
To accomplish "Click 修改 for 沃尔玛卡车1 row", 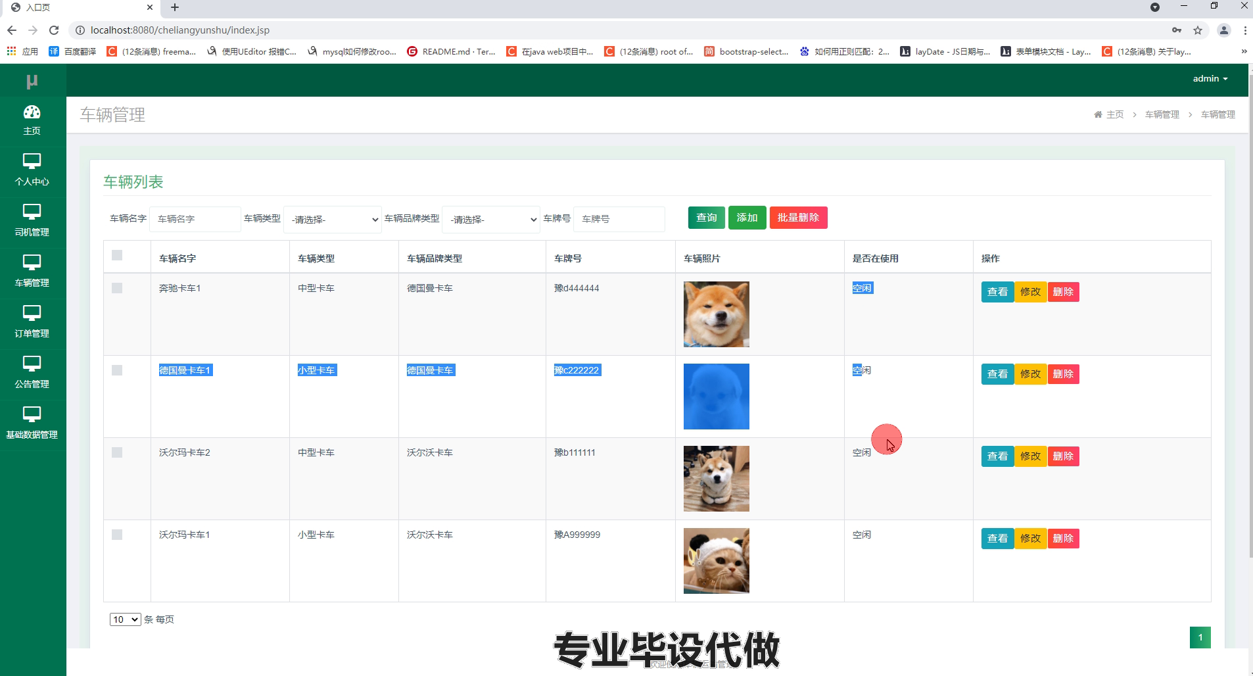I will coord(1030,539).
